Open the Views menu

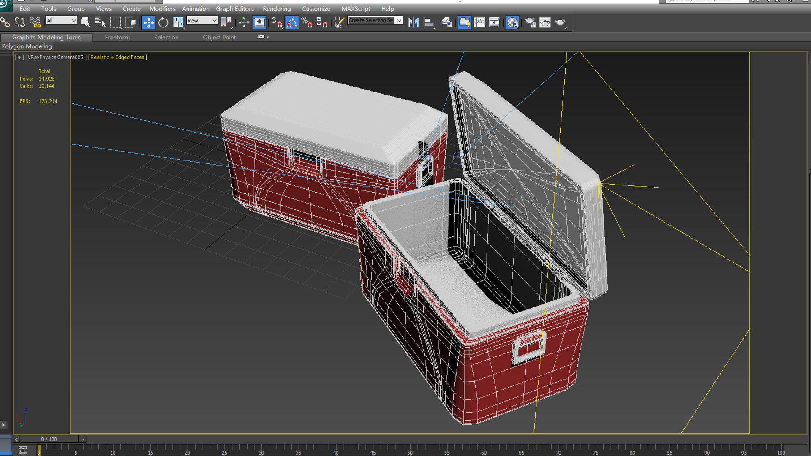coord(103,8)
